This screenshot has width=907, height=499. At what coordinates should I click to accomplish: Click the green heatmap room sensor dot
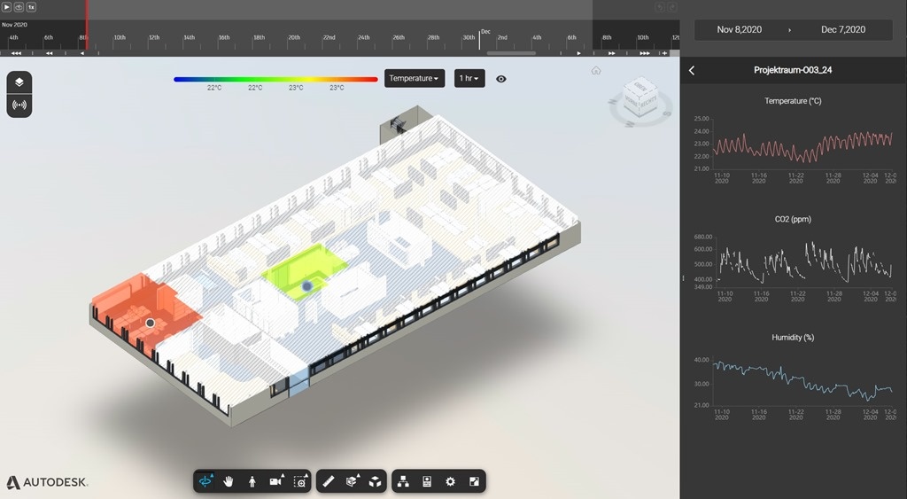[x=306, y=286]
